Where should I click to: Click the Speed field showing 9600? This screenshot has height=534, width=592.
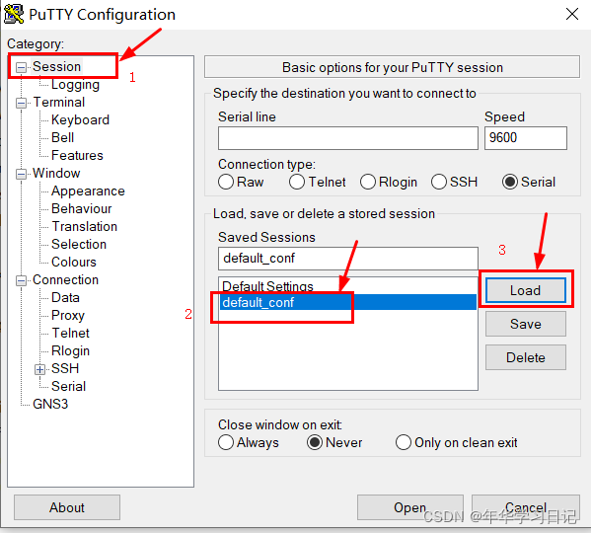click(526, 138)
